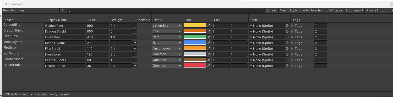Click the eyedropper for Mana Crystal tint
Image resolution: width=393 pixels, height=97 pixels.
[x=209, y=43]
